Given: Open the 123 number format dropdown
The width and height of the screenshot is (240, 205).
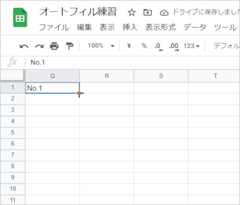Looking at the screenshot, I should coord(191,46).
